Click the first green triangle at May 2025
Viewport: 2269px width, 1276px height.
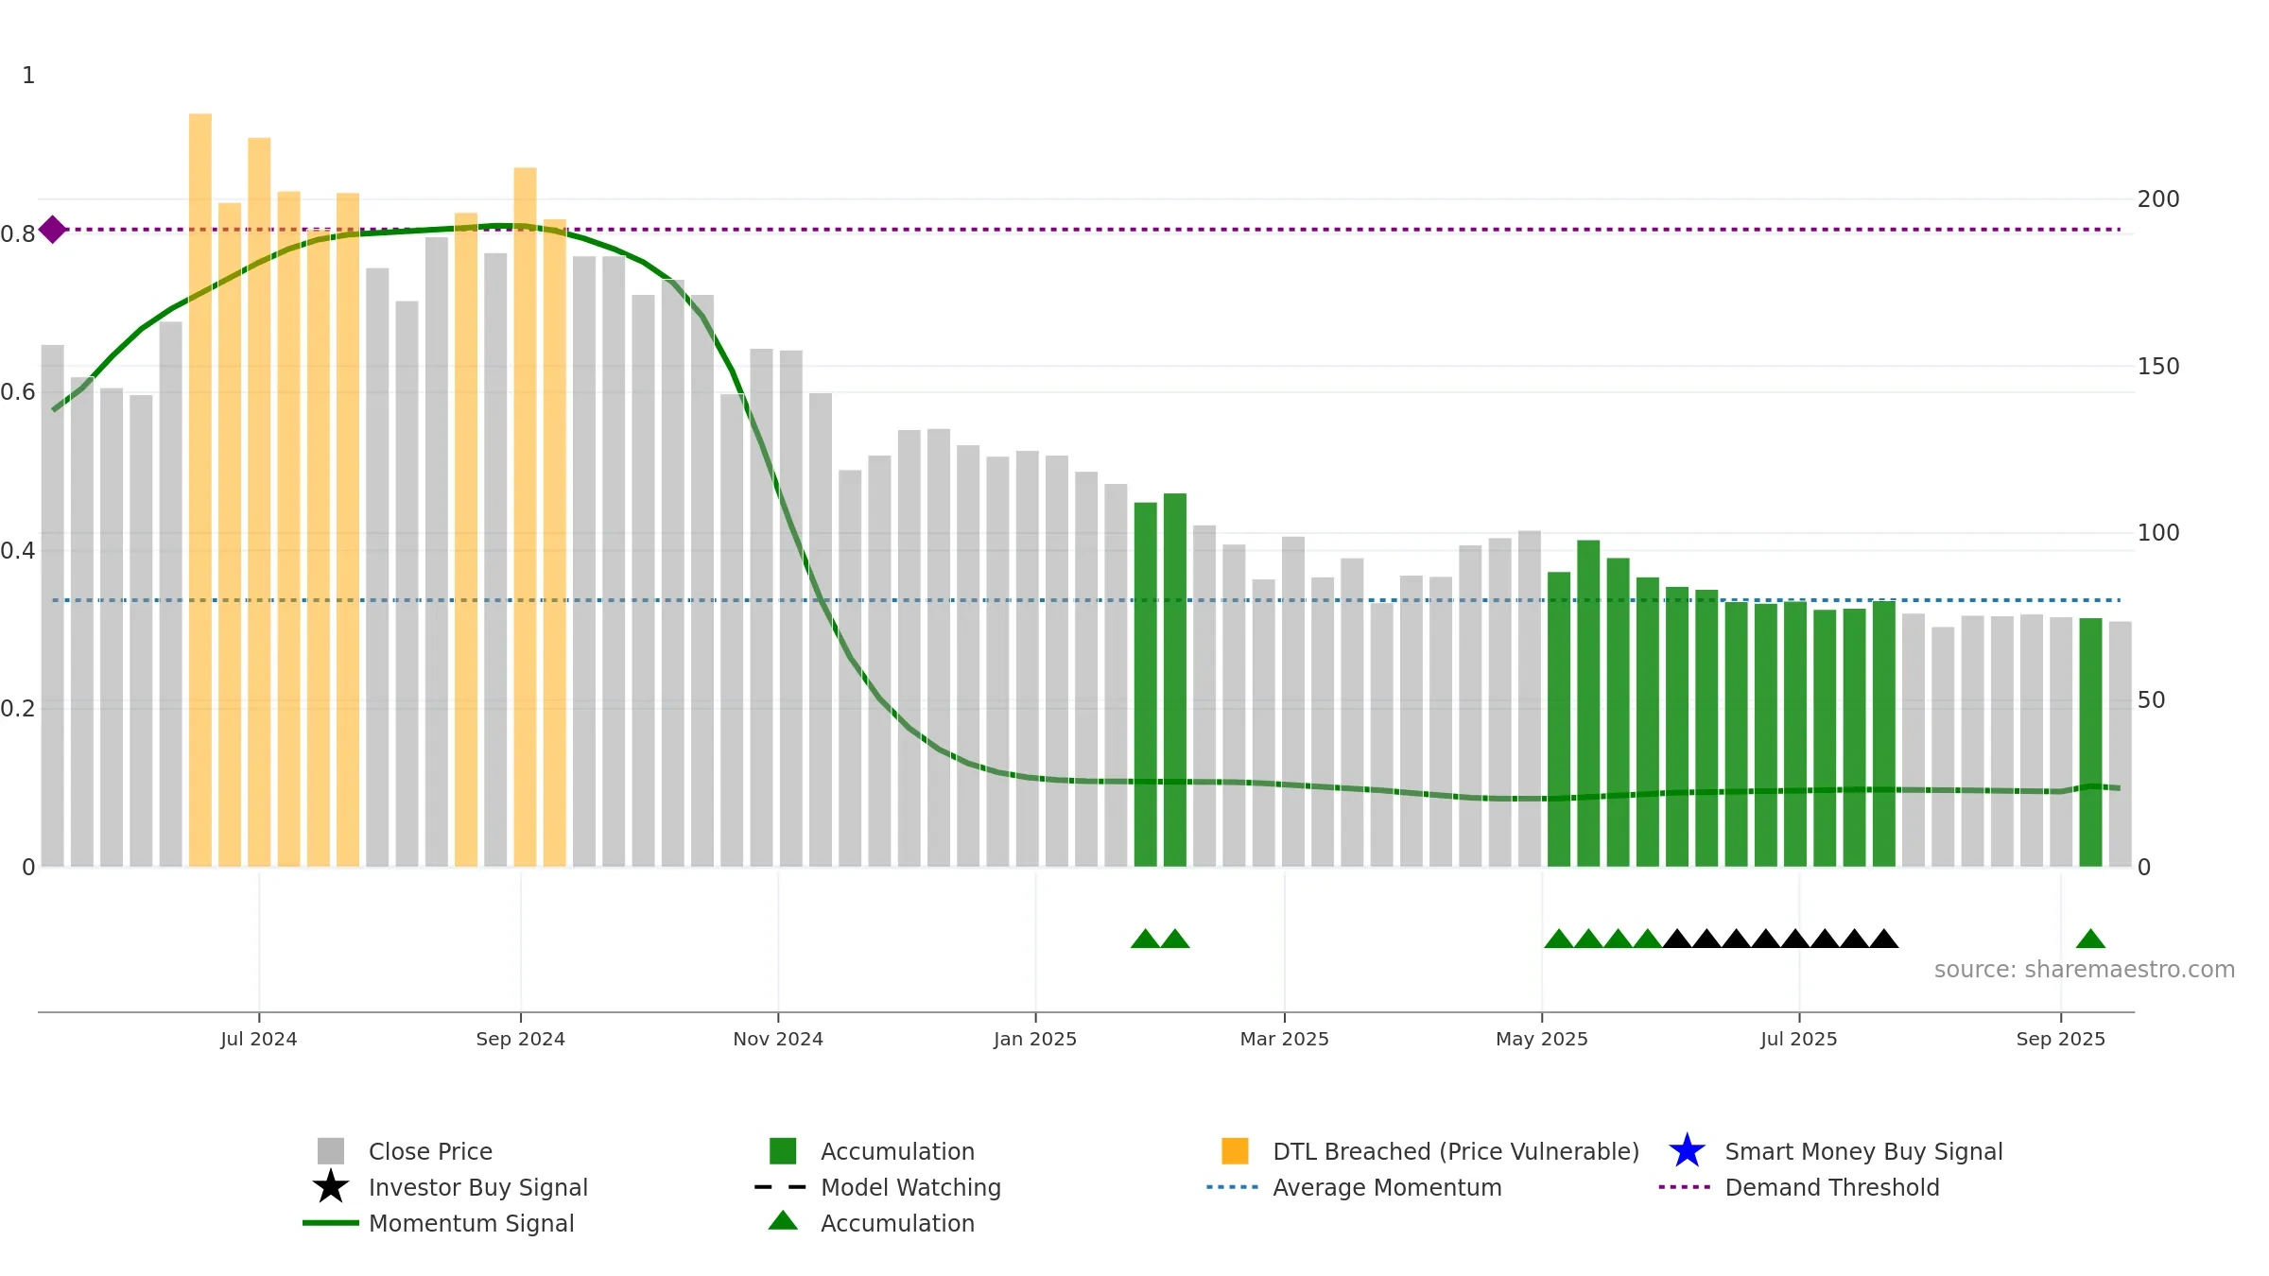coord(1558,939)
